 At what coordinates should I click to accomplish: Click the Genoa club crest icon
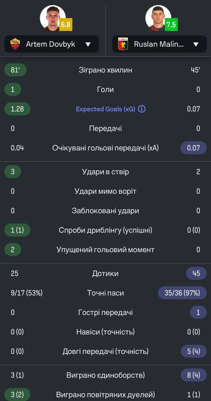click(123, 44)
